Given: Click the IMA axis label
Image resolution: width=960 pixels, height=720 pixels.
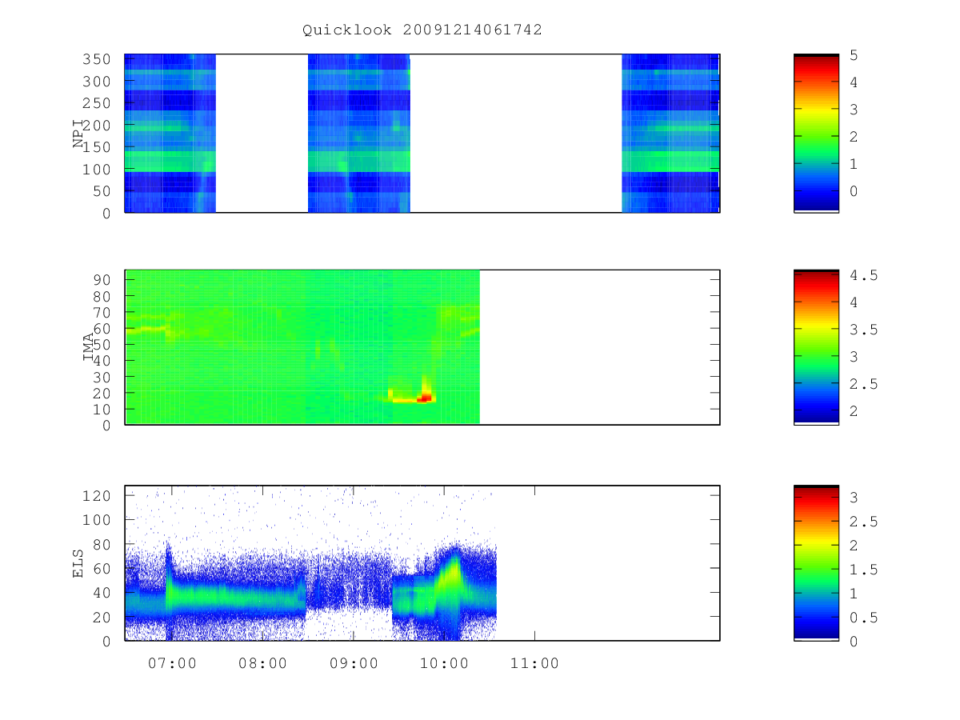Looking at the screenshot, I should pyautogui.click(x=89, y=347).
